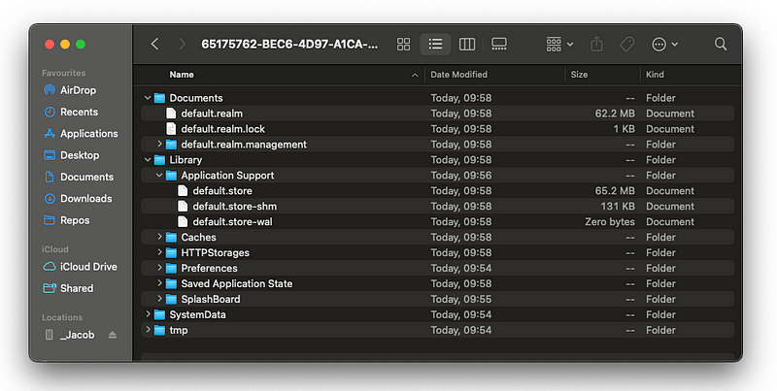The image size is (777, 391).
Task: Click the Share toolbar icon
Action: coord(596,45)
